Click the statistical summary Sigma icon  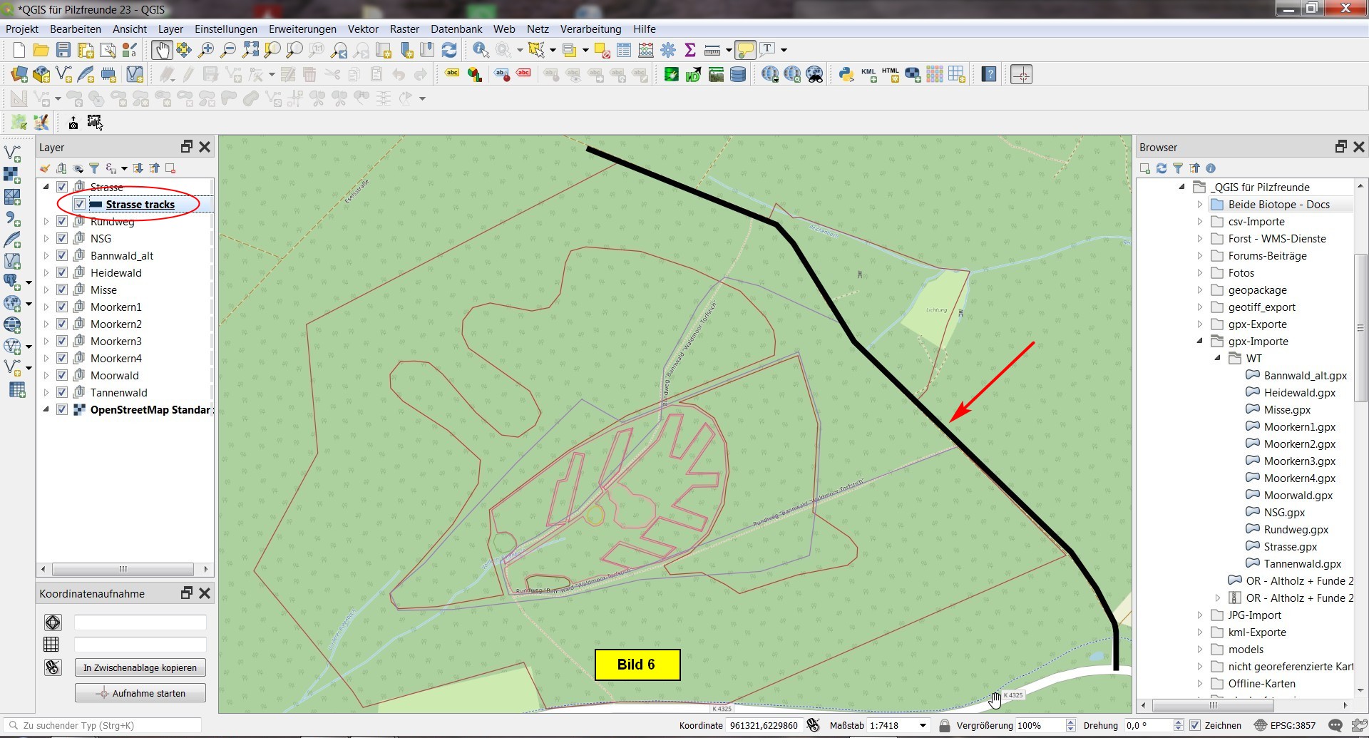tap(689, 50)
